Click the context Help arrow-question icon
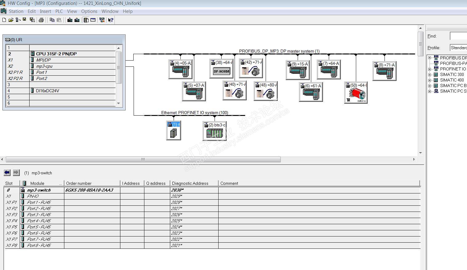467x270 pixels. 111,20
